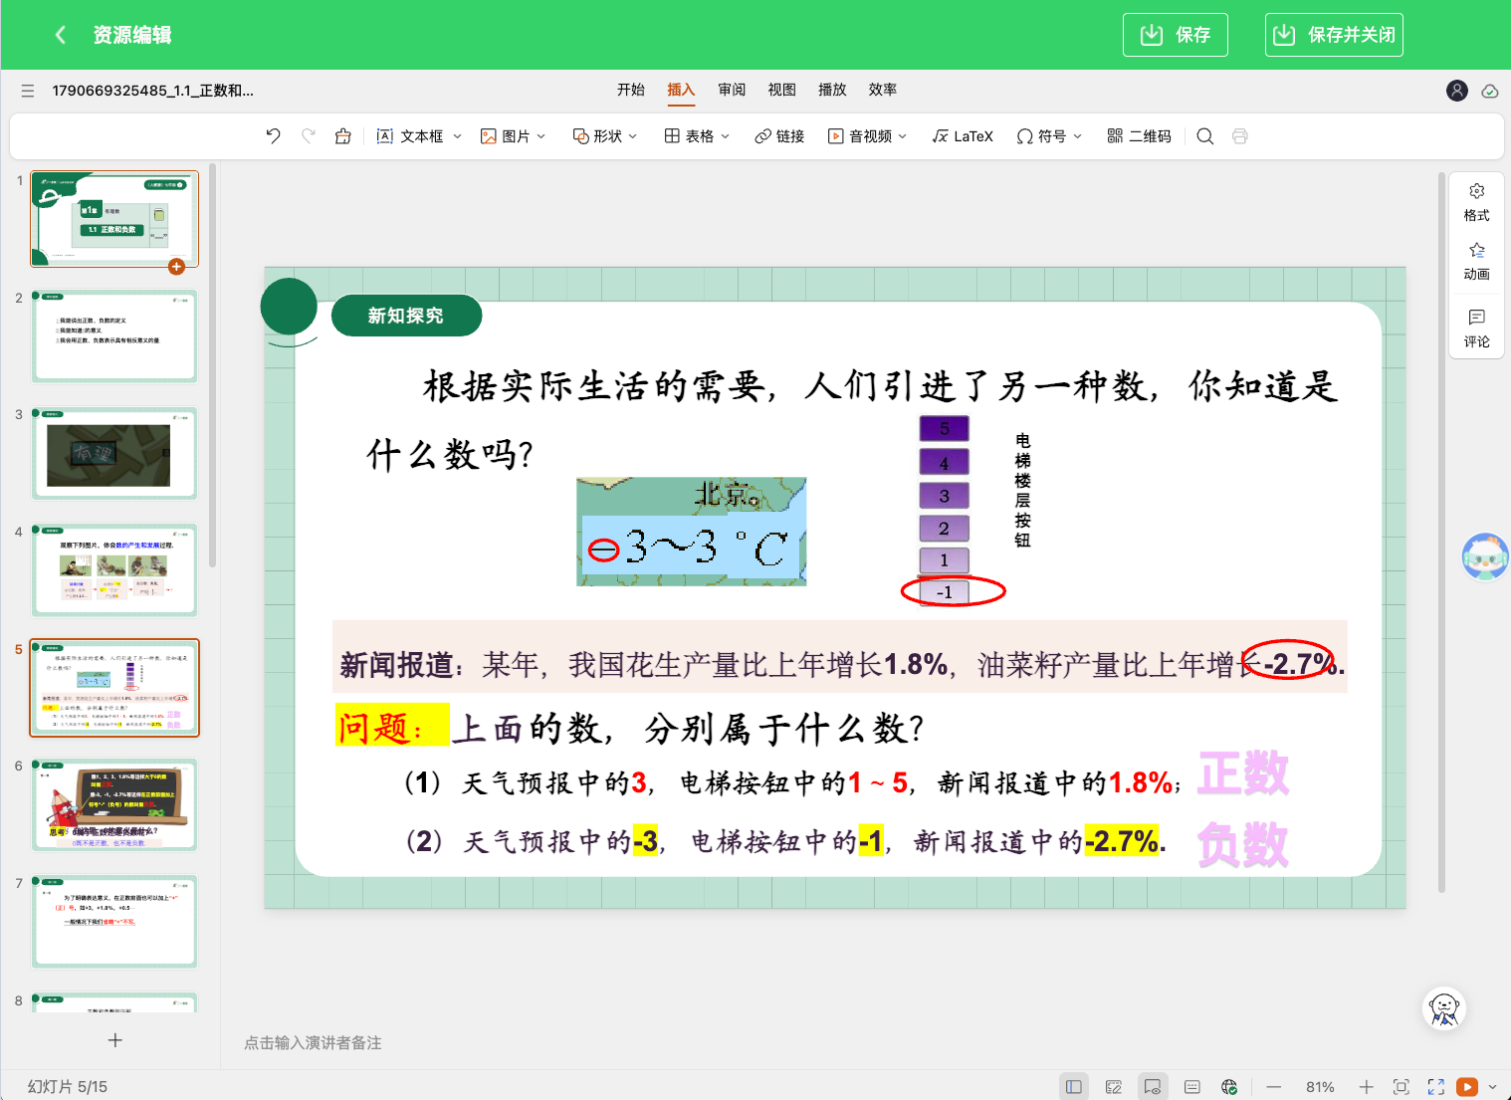Viewport: 1511px width, 1100px height.
Task: Enter full screen with the expand-arrows icon
Action: 1436,1087
